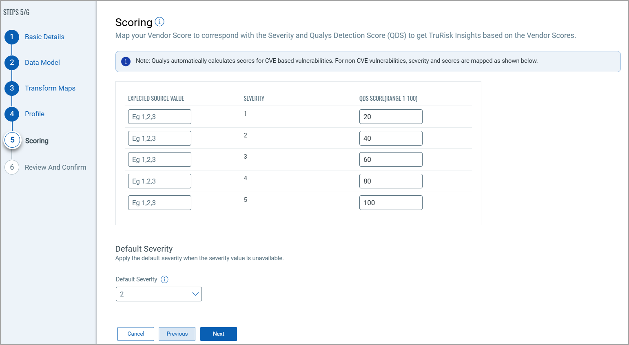Click step 6 circle icon
Screen dimensions: 629x345
tap(12, 167)
